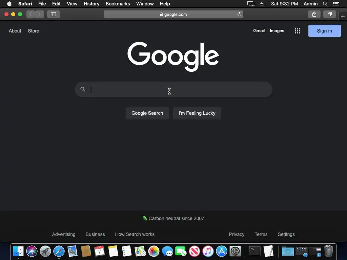
Task: Open Messages in the Dock
Action: (167, 252)
